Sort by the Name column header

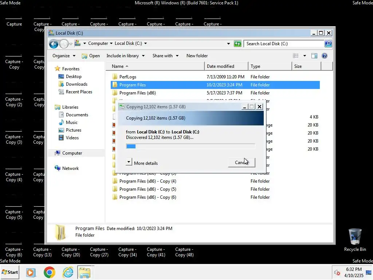tap(155, 66)
